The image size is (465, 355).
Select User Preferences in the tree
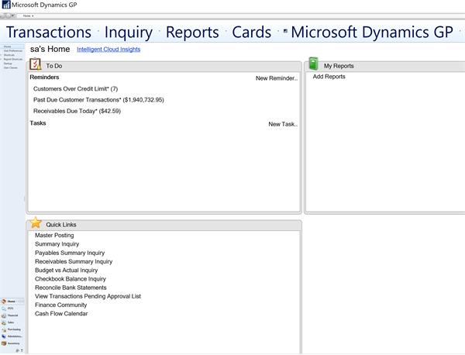pos(13,50)
